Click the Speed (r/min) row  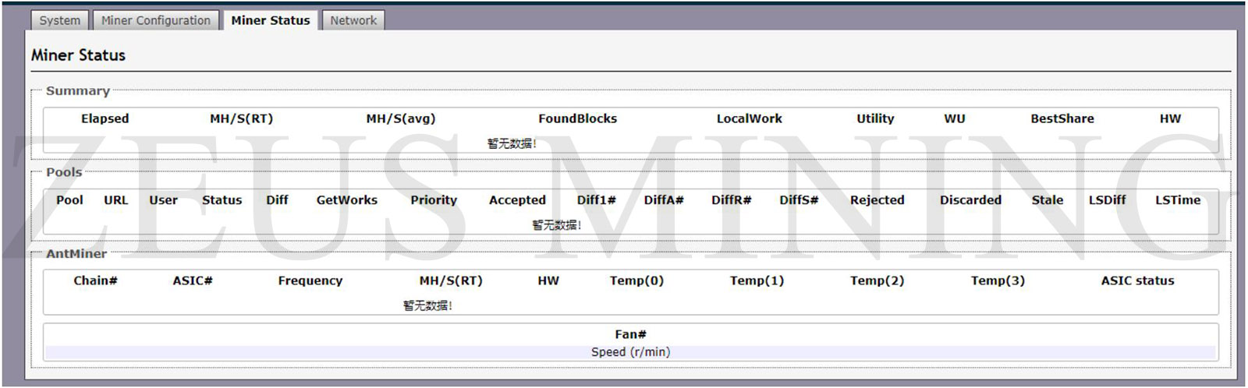(x=630, y=352)
